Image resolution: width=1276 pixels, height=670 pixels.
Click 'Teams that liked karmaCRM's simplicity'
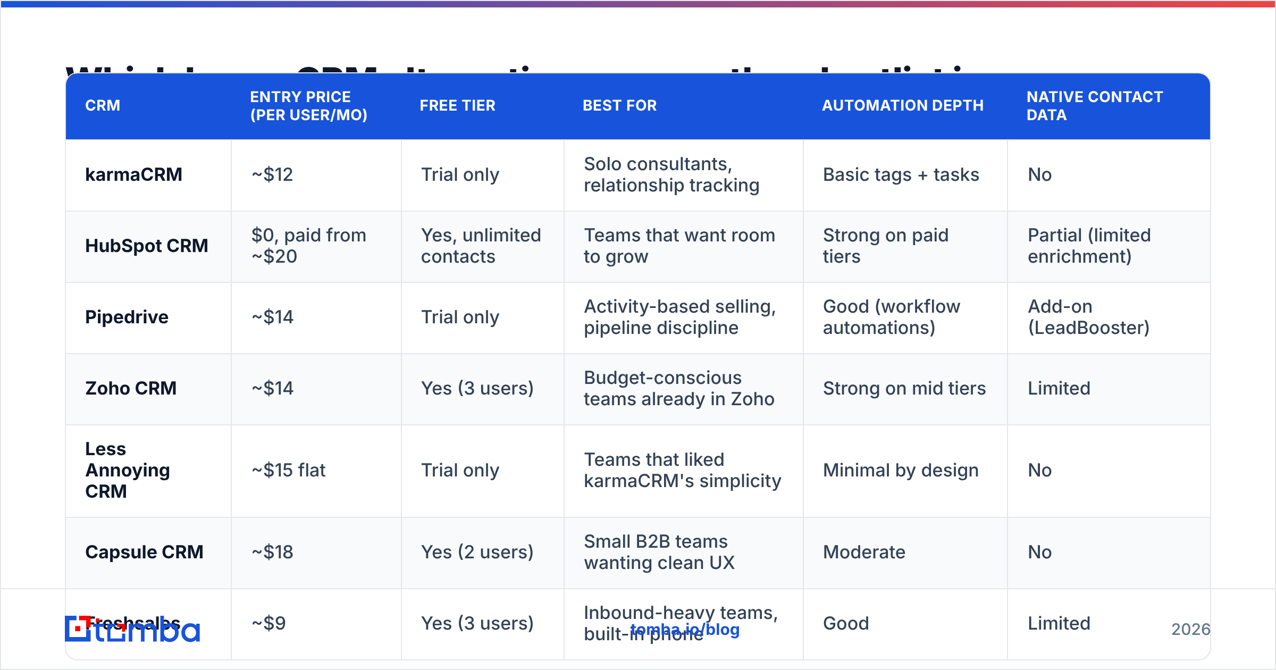[x=683, y=470]
